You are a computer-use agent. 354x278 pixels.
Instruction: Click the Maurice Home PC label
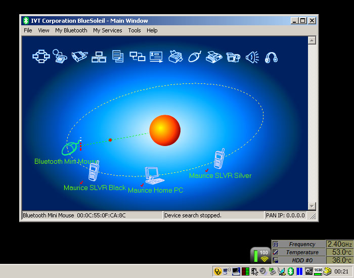tap(156, 190)
